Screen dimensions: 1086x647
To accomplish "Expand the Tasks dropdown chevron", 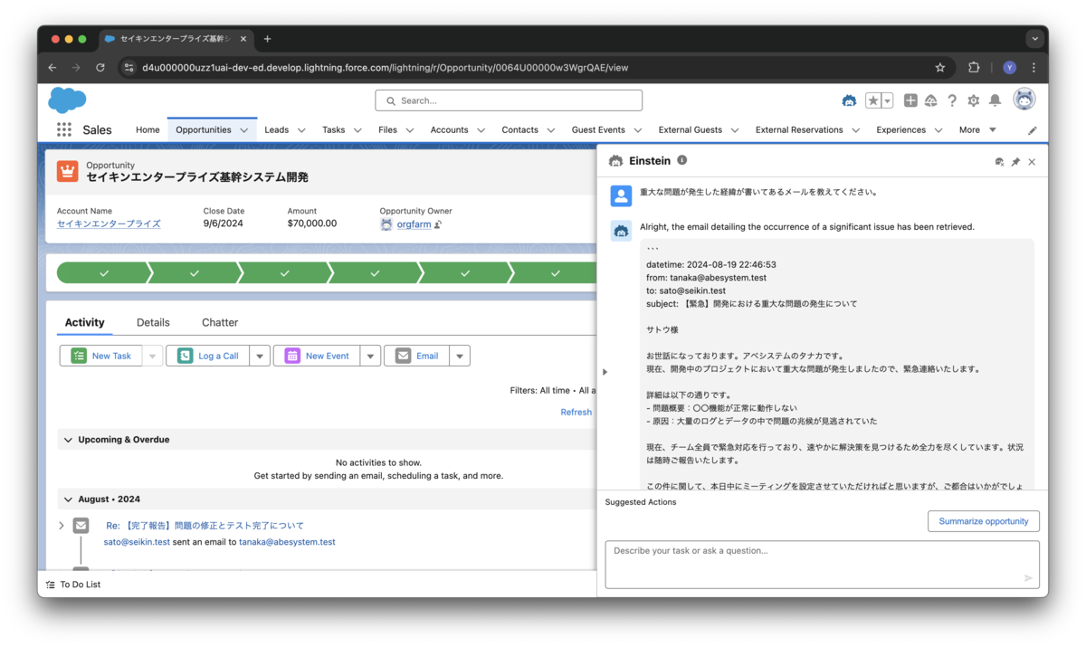I will 357,130.
